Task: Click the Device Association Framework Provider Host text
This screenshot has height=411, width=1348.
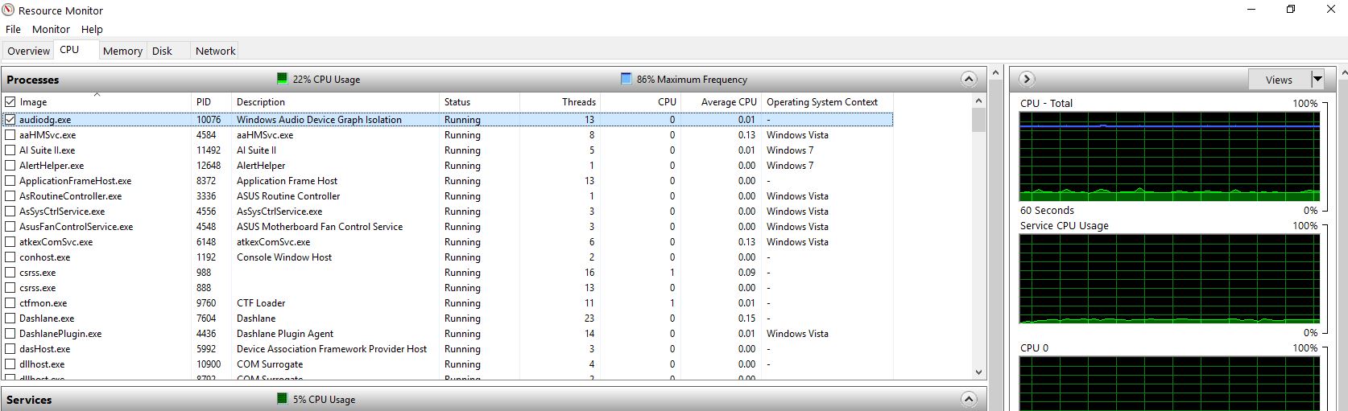Action: [x=332, y=349]
